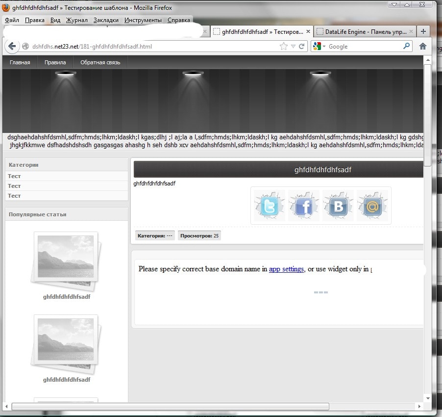The image size is (442, 417).
Task: Click the Категория: --- label
Action: point(155,235)
